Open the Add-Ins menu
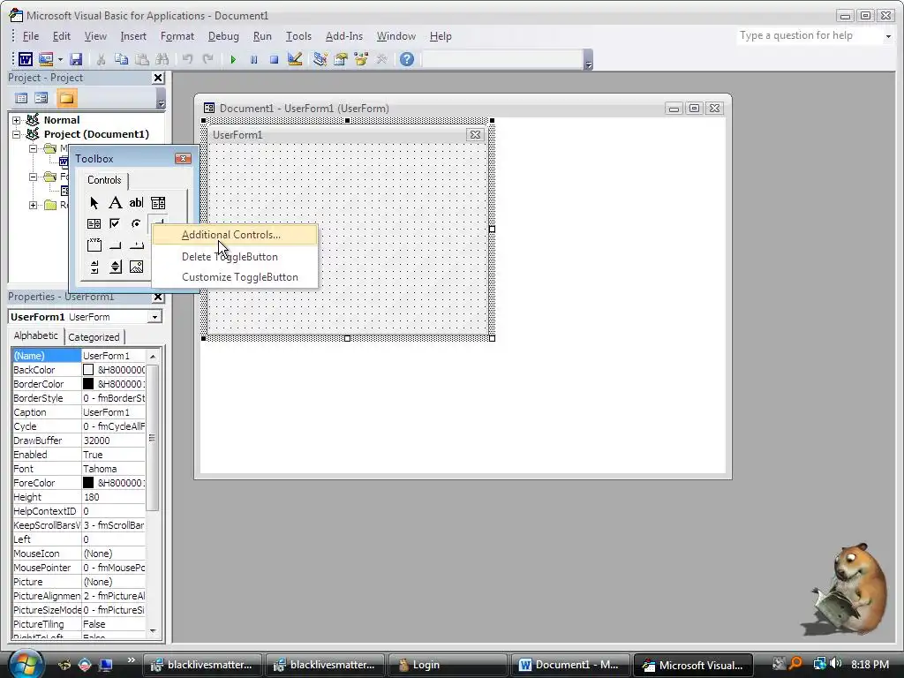Screen dimensions: 904x678 pos(344,36)
